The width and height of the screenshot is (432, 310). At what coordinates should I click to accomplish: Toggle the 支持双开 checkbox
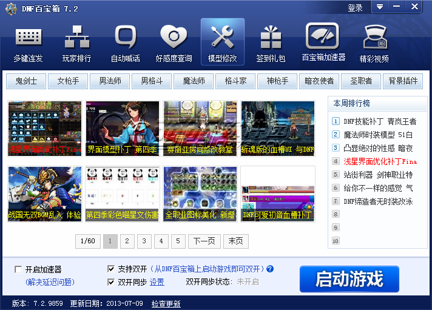coord(111,269)
